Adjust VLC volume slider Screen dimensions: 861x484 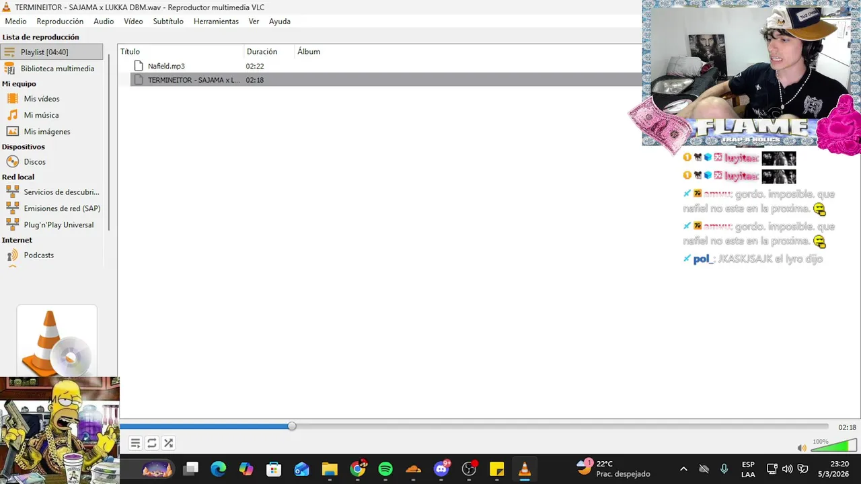click(x=833, y=446)
